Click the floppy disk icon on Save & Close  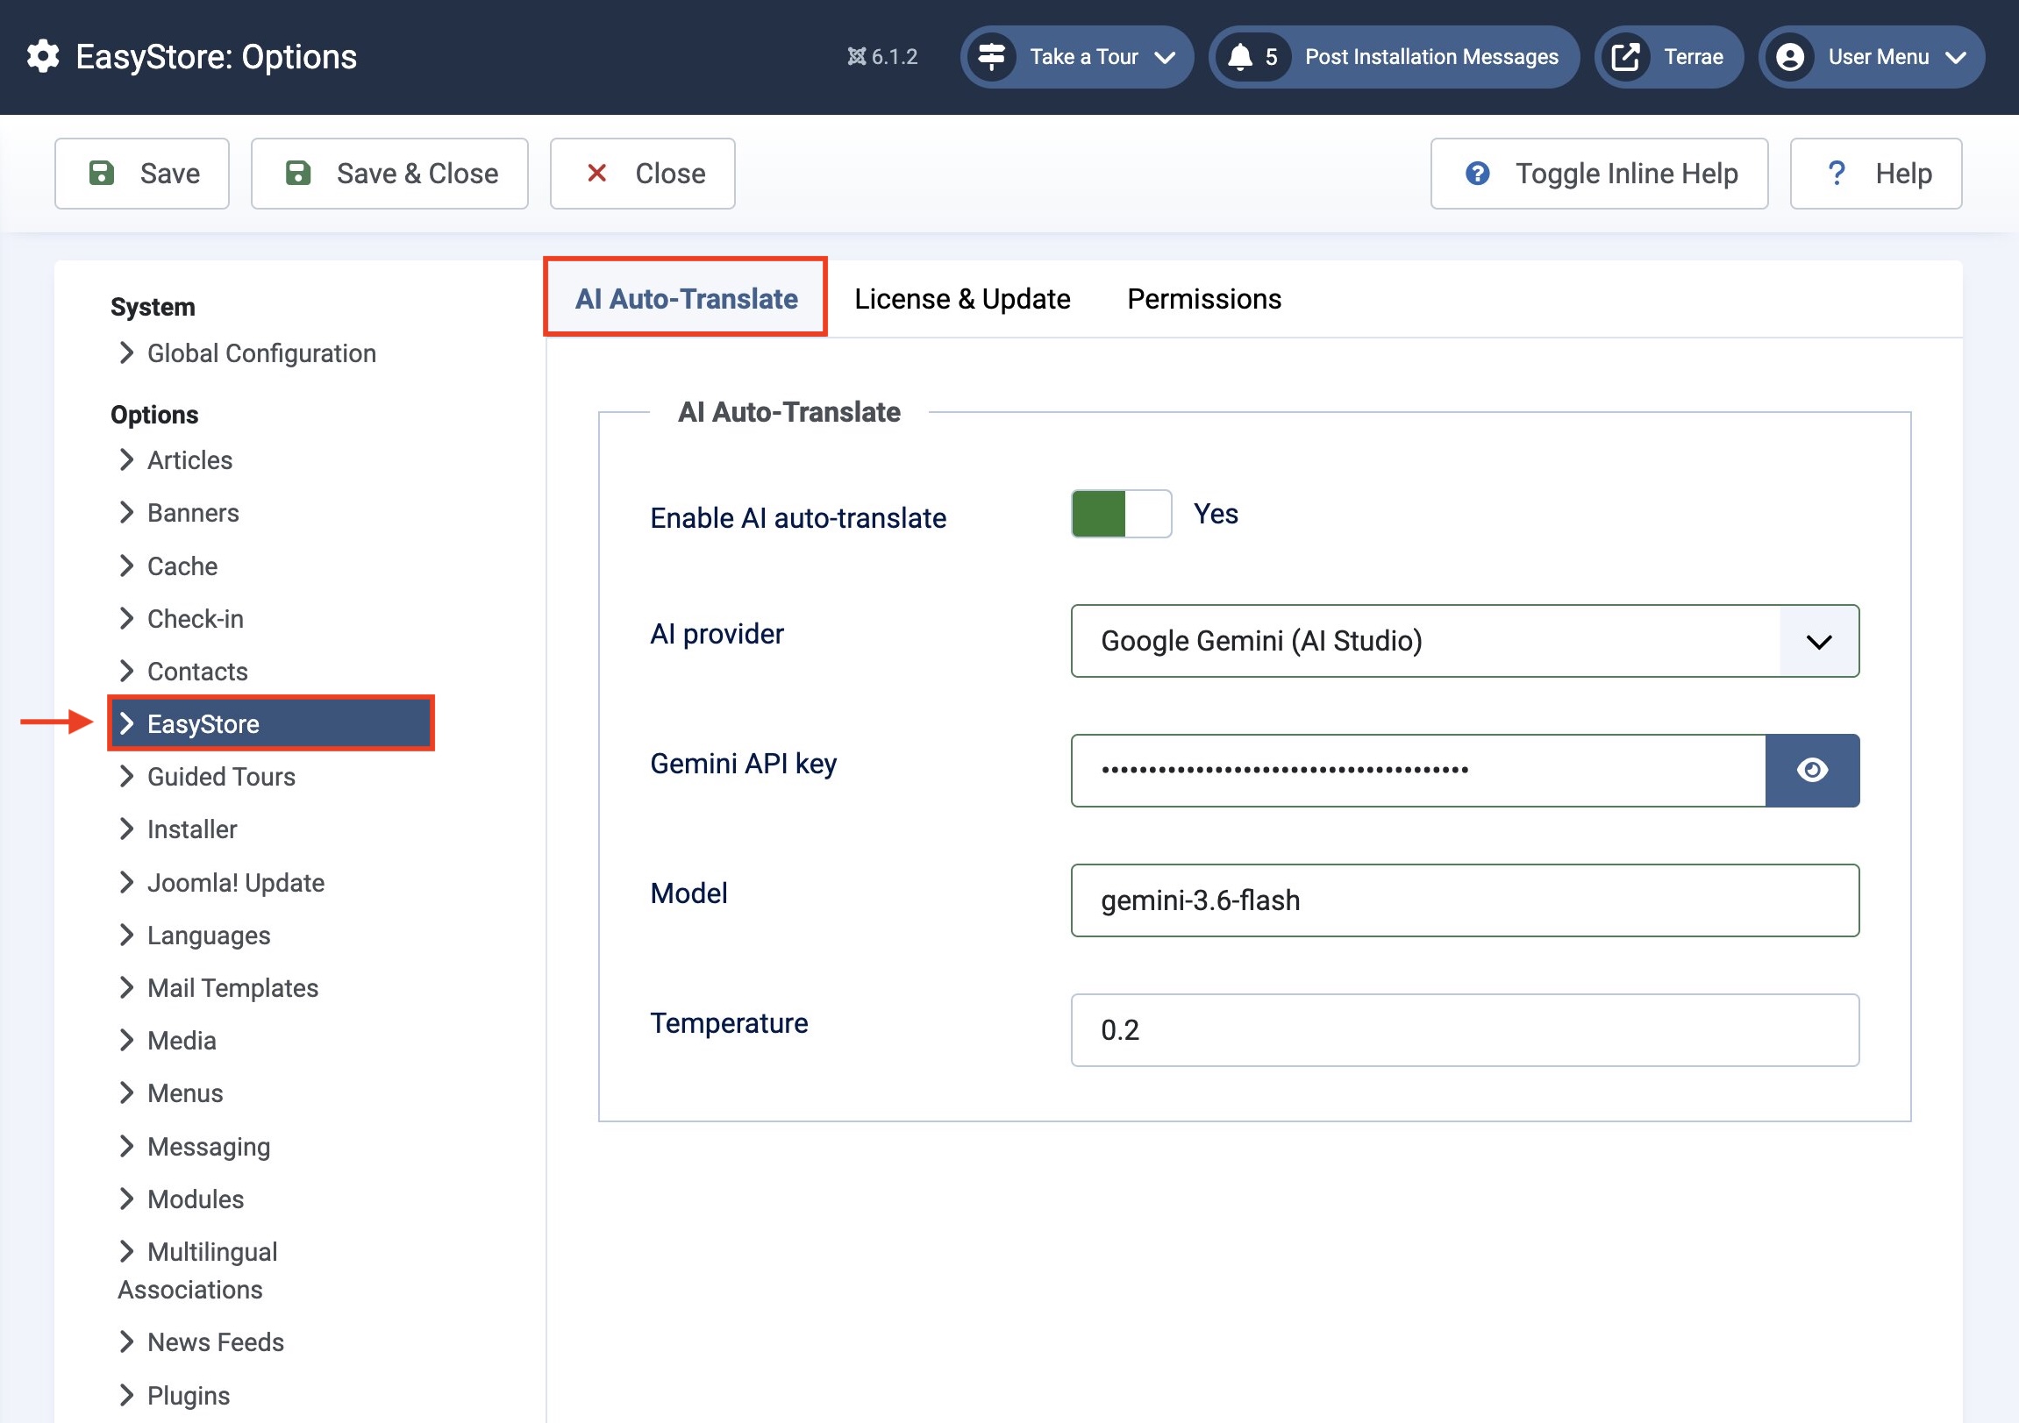[x=298, y=173]
